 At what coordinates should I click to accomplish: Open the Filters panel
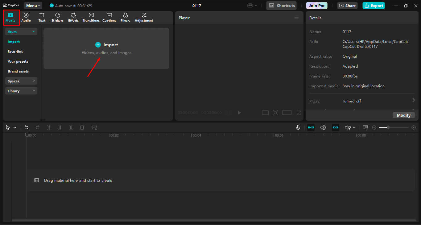pyautogui.click(x=125, y=17)
